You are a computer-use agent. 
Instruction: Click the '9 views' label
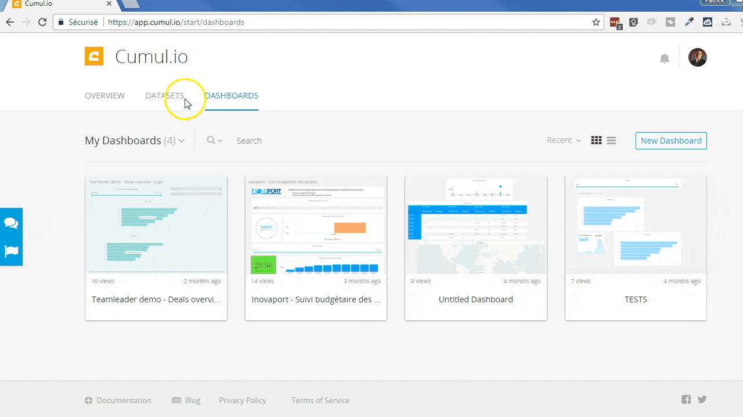(x=421, y=281)
